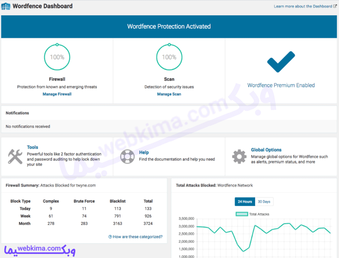Screen dimensions: 339x258
Task: Click the Help lifebuoy icon
Action: click(x=127, y=156)
